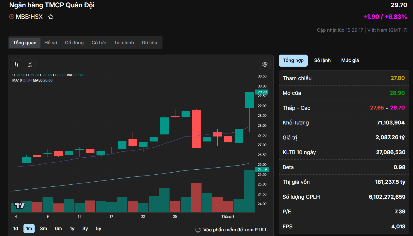Click the MA10 27.94 legend label

point(22,80)
